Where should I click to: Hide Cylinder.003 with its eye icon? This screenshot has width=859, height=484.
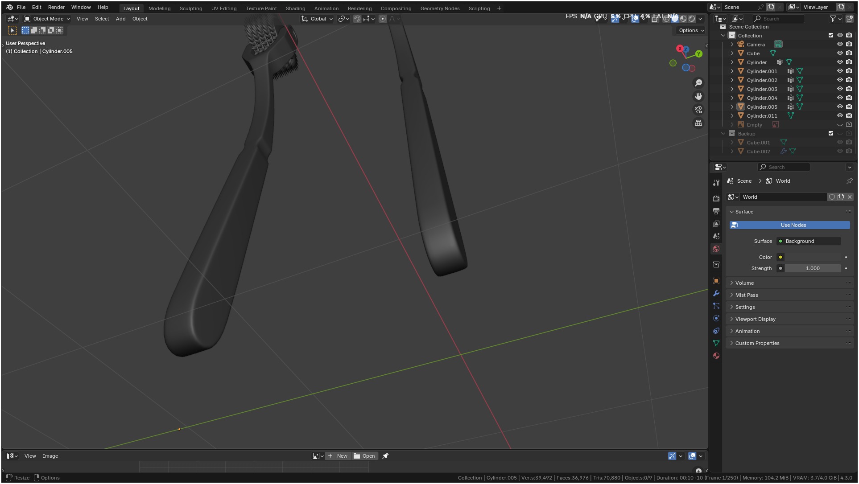pyautogui.click(x=840, y=89)
